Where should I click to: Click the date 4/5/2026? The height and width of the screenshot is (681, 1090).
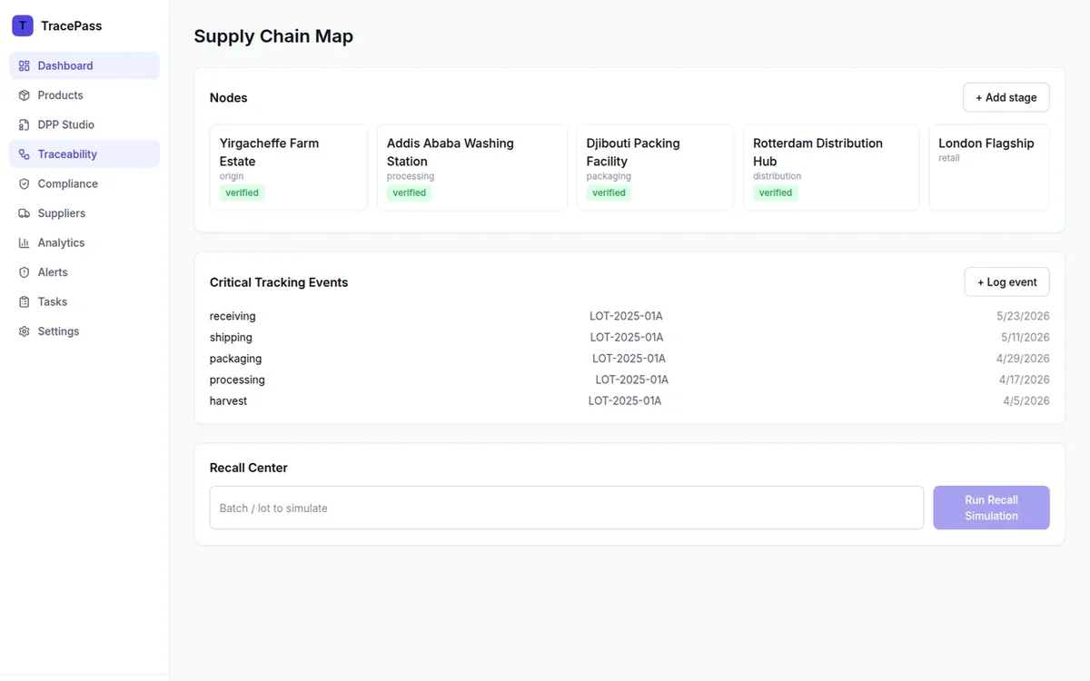1026,400
